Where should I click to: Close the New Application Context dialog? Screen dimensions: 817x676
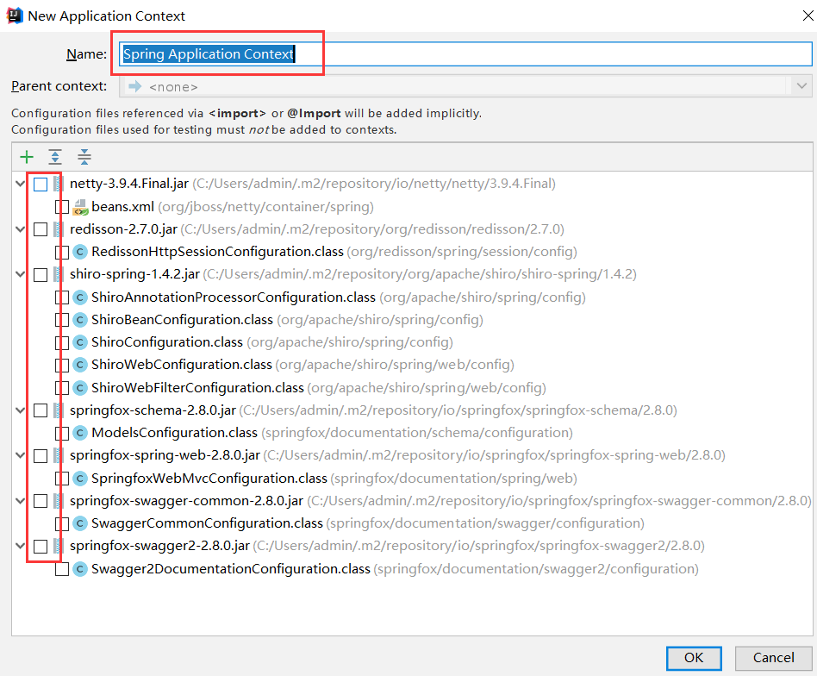pos(808,16)
